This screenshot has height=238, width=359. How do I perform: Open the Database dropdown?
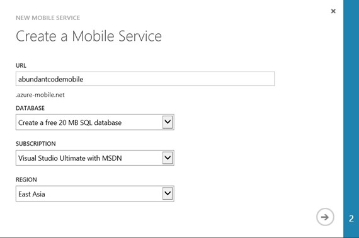coord(95,122)
